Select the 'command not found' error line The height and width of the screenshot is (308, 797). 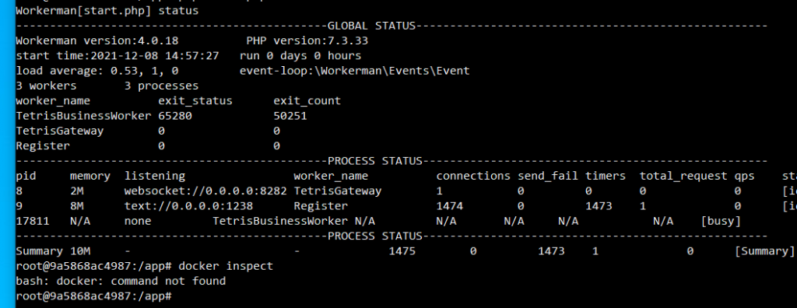point(121,281)
